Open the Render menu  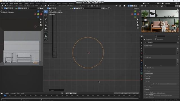click(x=11, y=3)
